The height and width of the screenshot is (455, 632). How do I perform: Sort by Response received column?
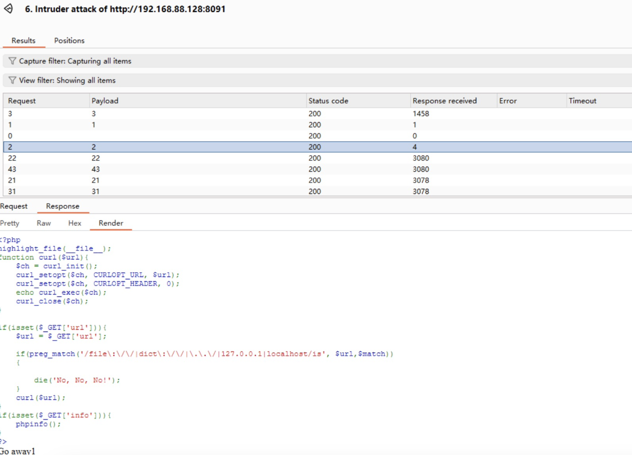point(444,101)
